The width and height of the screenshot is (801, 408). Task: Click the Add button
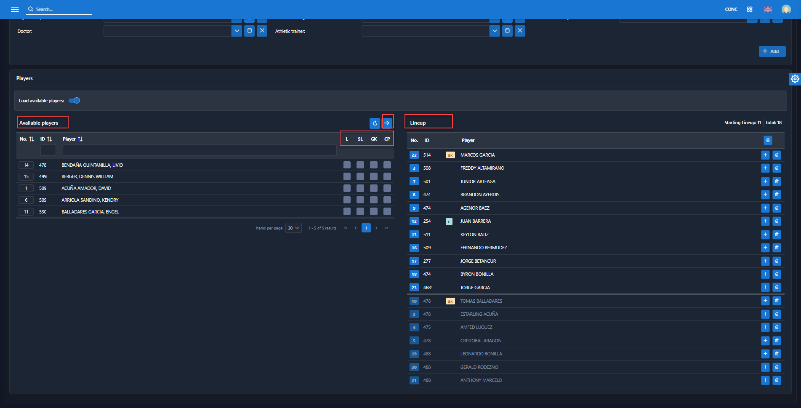point(772,51)
